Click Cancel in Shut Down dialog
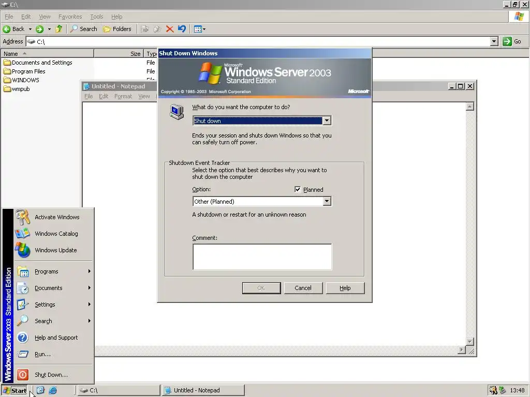Screen dimensions: 530x397 click(303, 288)
